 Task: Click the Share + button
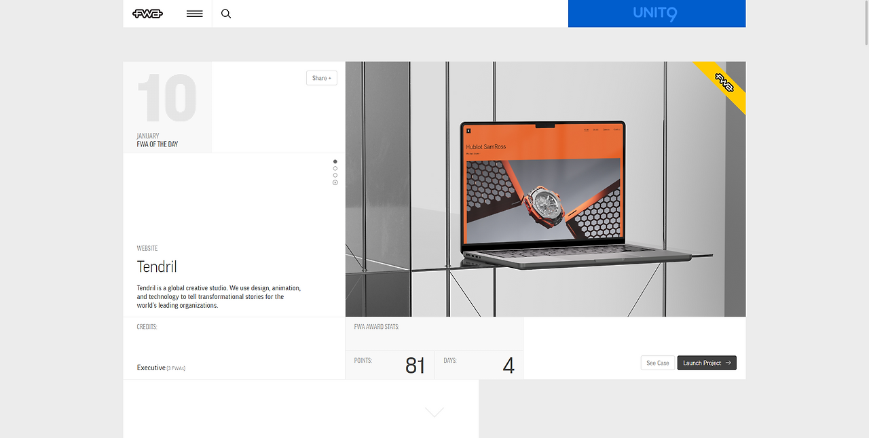click(322, 78)
